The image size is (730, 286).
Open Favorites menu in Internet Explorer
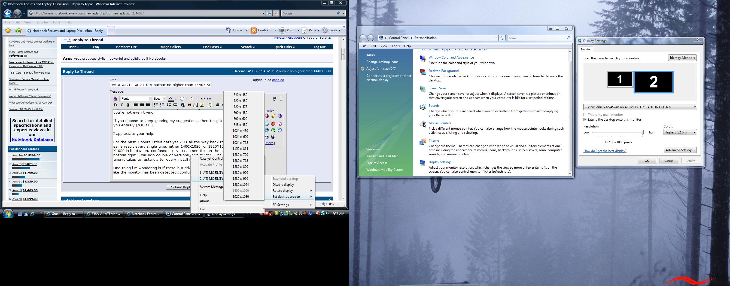42,22
